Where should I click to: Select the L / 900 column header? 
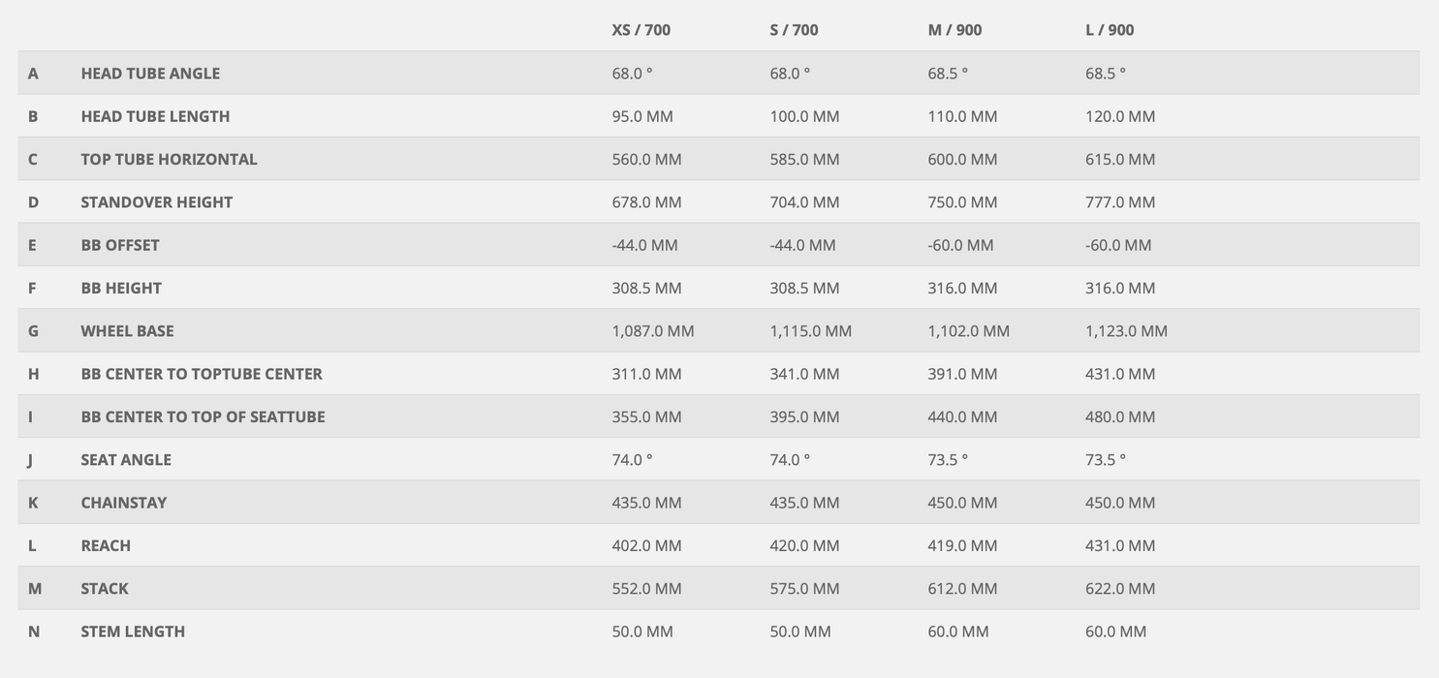pos(1110,30)
